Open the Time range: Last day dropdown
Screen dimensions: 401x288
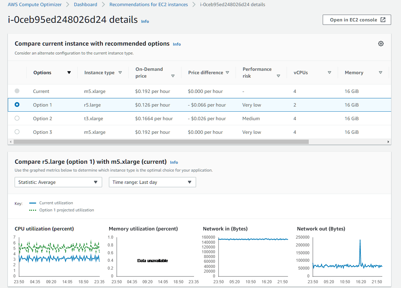(x=152, y=182)
